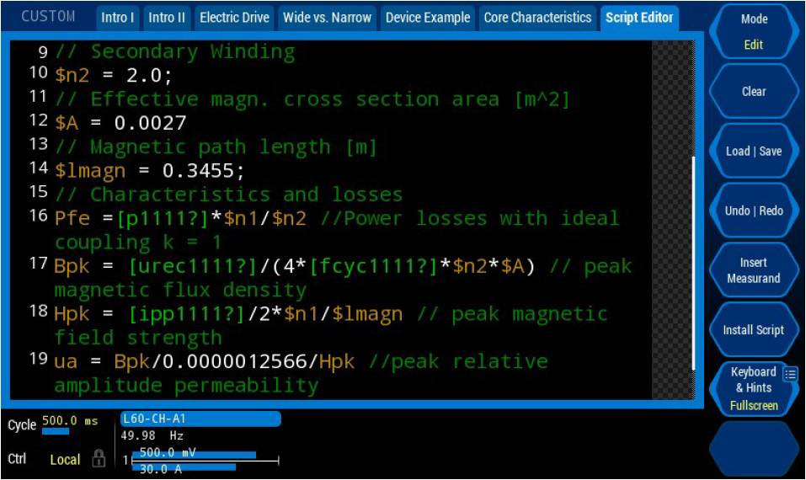Viewport: 806px width, 480px height.
Task: Click the '// Secondary Winding' comment line
Action: click(x=175, y=52)
